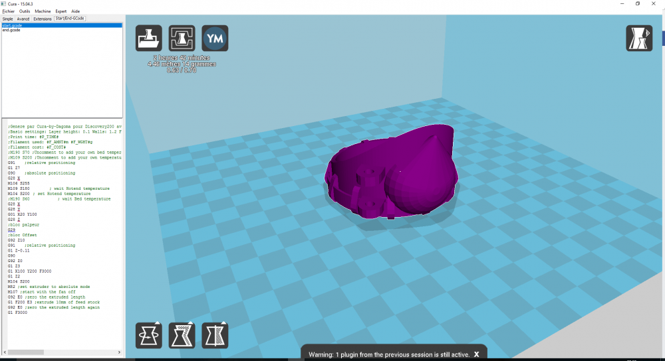Click the scrollbar left arrow in gcode editor
The image size is (665, 361).
coord(5,352)
